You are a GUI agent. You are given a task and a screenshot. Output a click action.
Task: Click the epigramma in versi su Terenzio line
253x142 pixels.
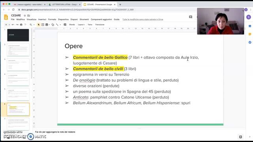(101, 75)
